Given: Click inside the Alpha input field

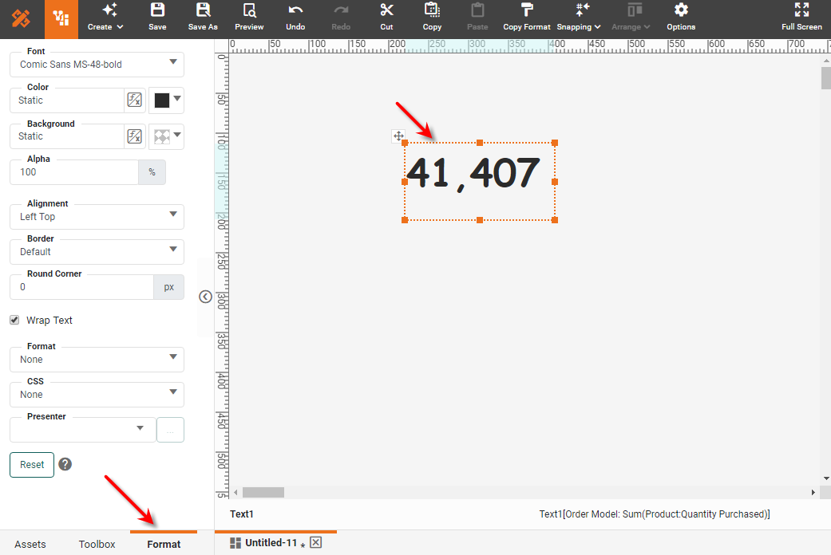Looking at the screenshot, I should [x=73, y=171].
